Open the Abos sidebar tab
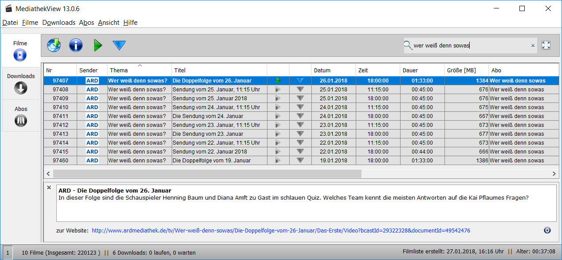 (x=20, y=116)
